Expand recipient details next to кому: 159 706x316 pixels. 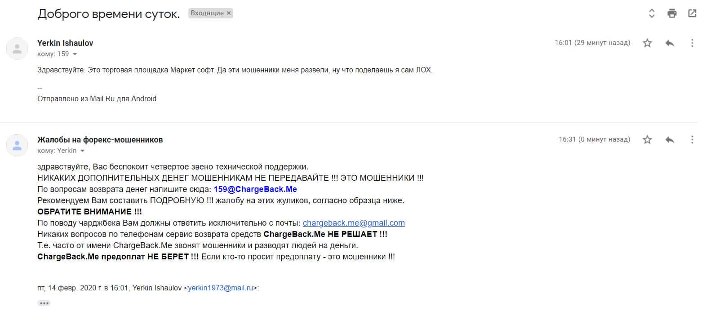(x=75, y=54)
